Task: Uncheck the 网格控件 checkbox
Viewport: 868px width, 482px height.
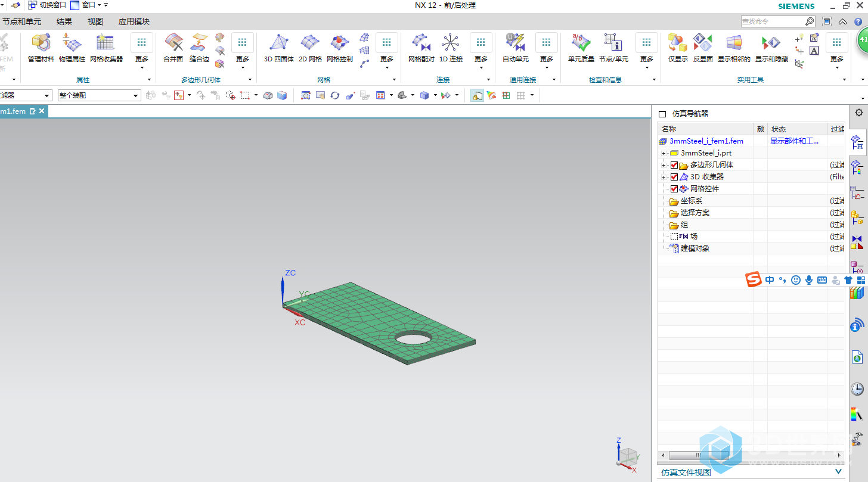Action: pos(674,189)
